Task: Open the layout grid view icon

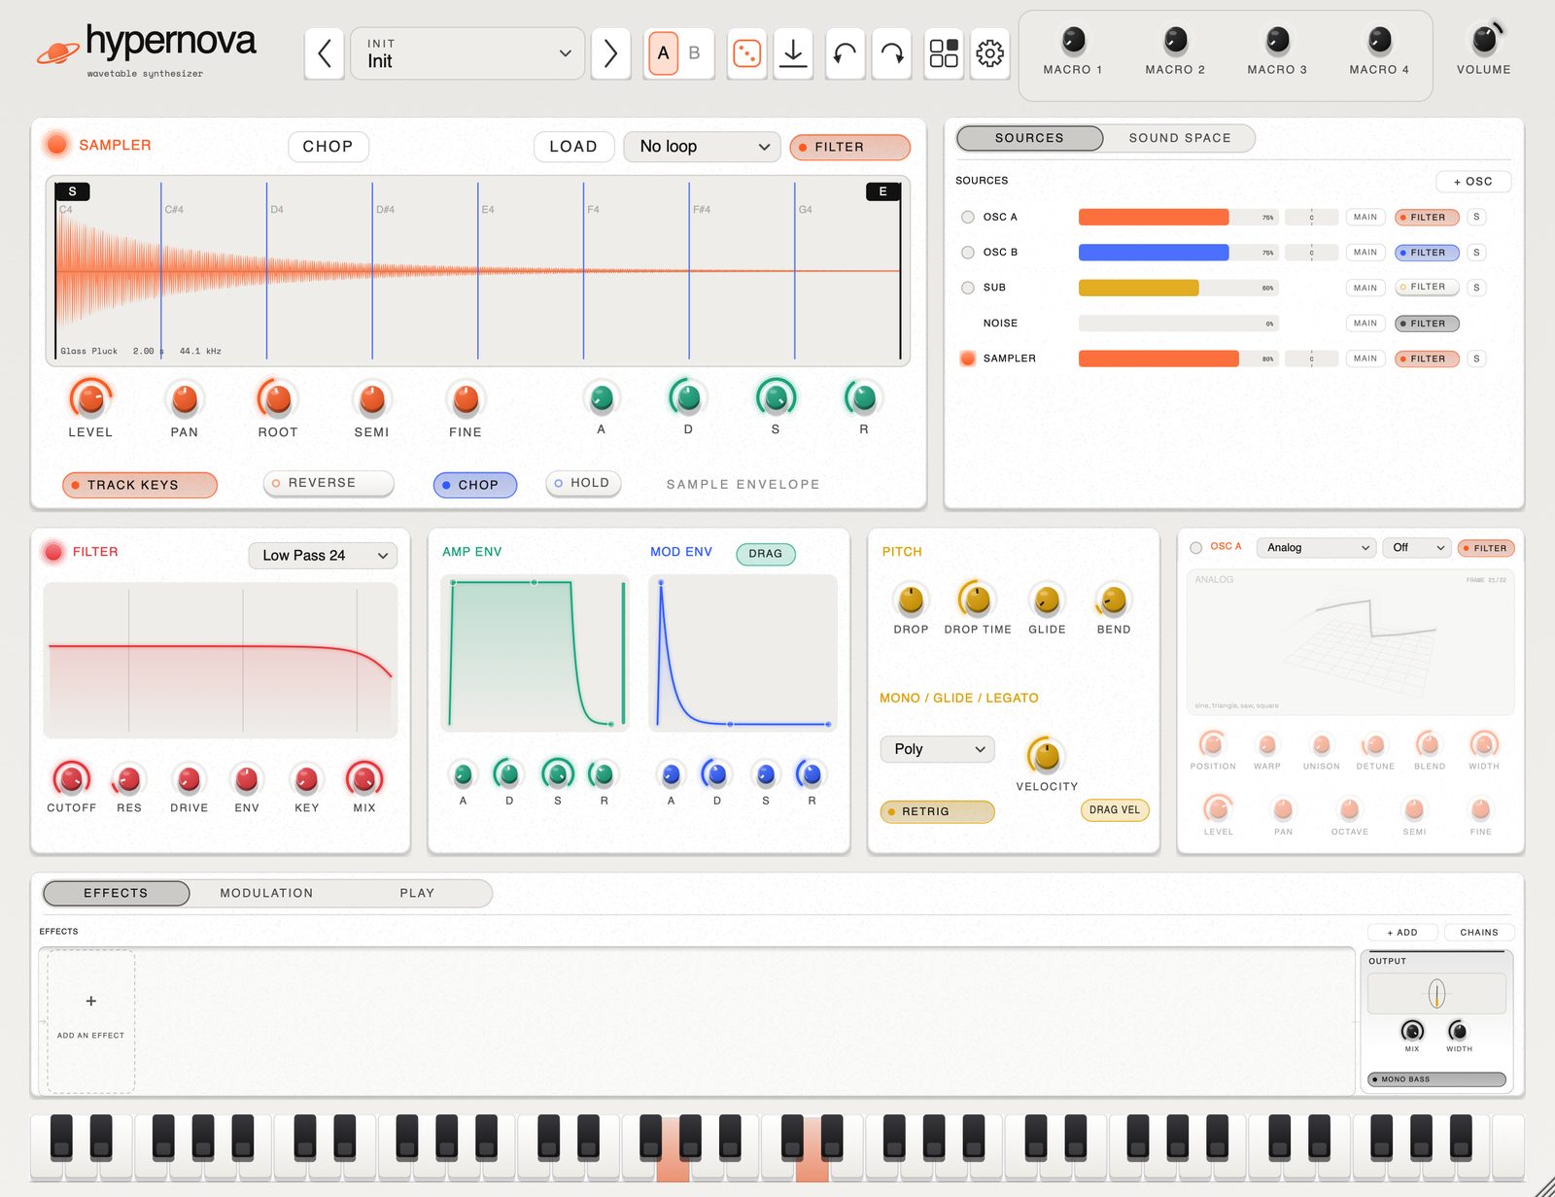Action: pos(943,53)
